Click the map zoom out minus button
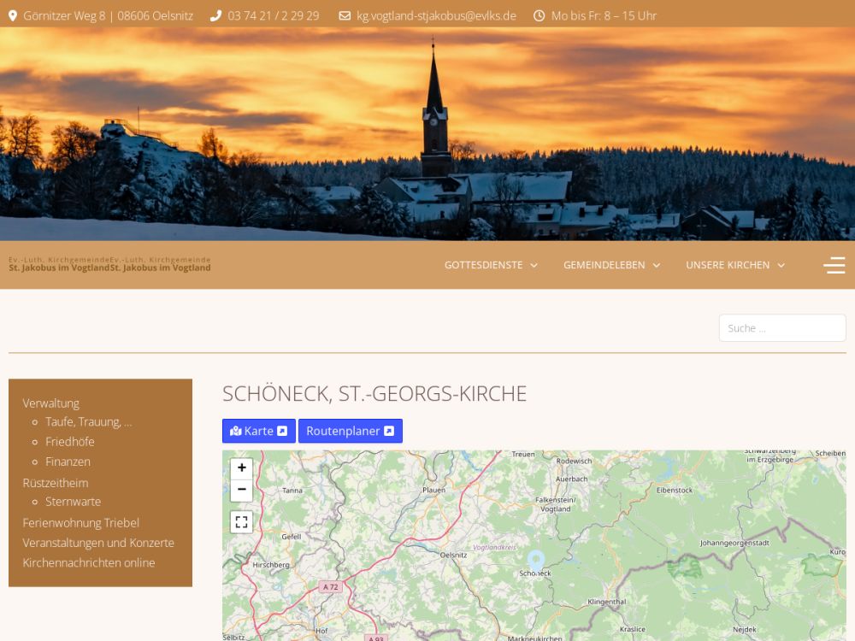 click(x=242, y=490)
